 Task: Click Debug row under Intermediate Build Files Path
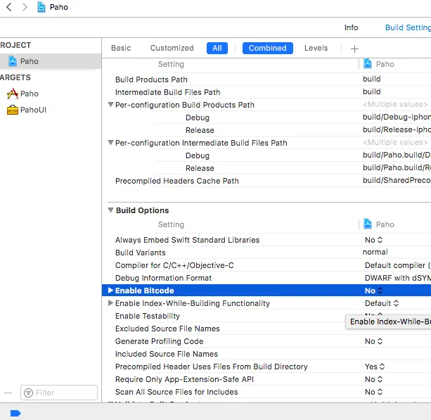click(x=198, y=155)
